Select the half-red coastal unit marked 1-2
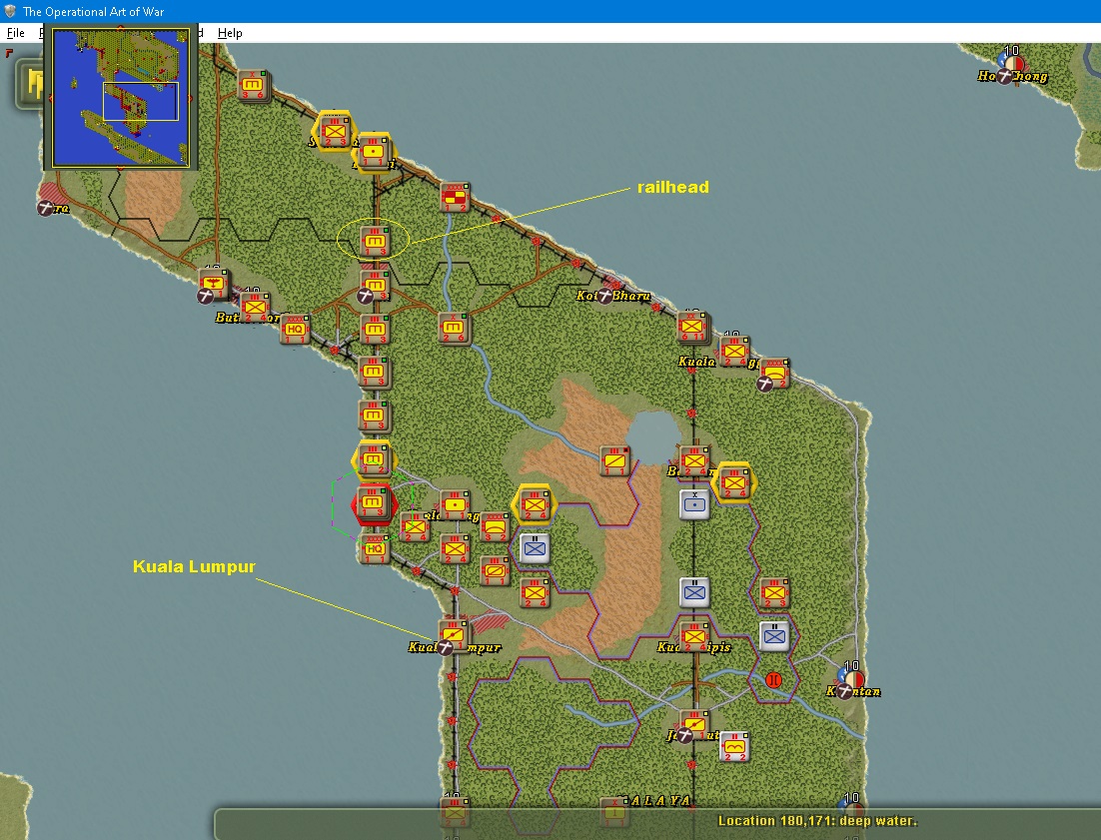1101x840 pixels. pyautogui.click(x=455, y=197)
